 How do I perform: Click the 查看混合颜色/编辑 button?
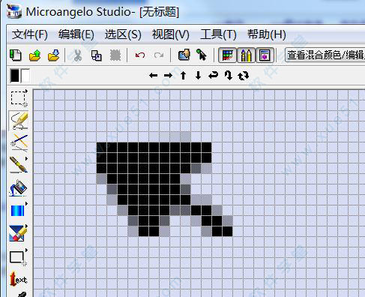325,55
